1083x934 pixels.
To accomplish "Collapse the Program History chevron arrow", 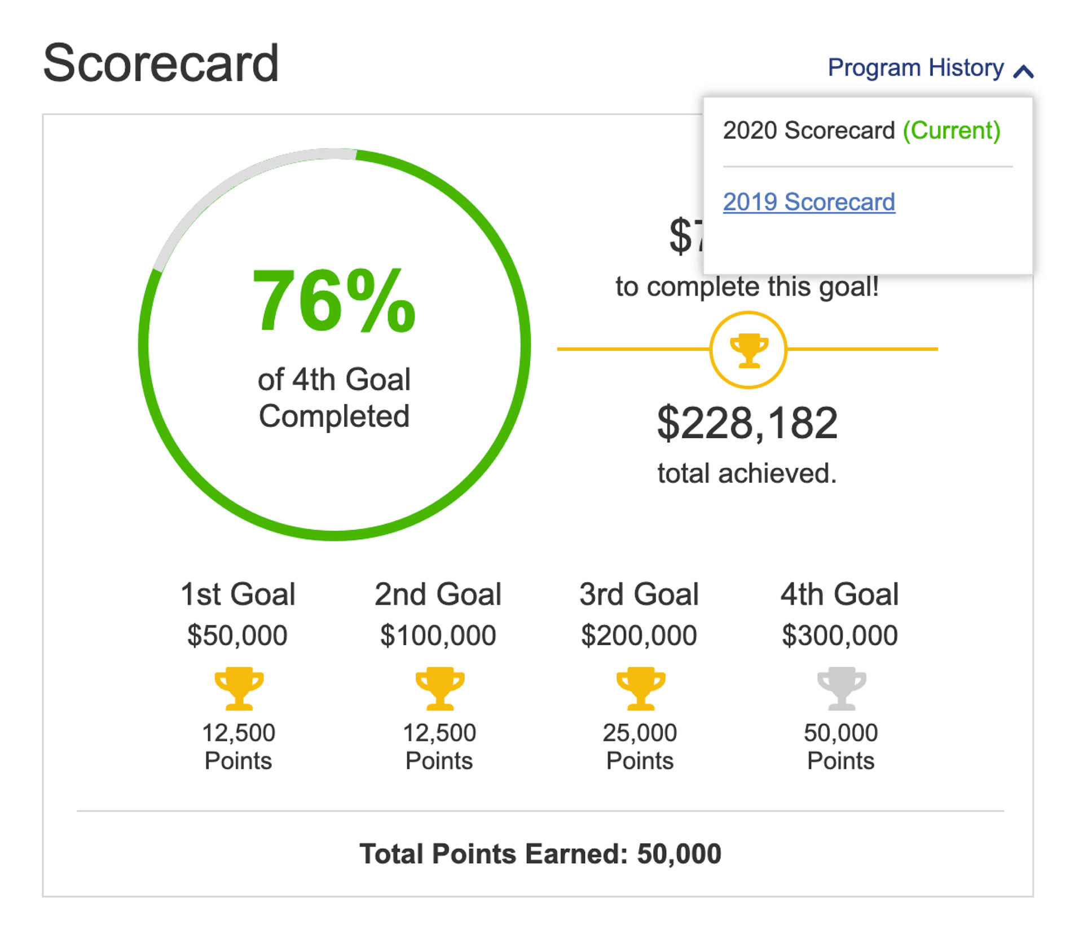I will 1023,71.
